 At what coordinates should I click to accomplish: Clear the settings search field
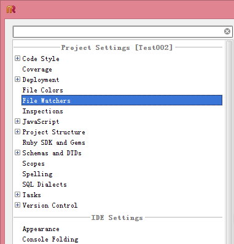[x=227, y=31]
